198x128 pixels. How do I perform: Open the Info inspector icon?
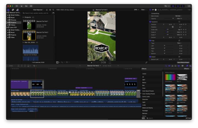[156, 10]
